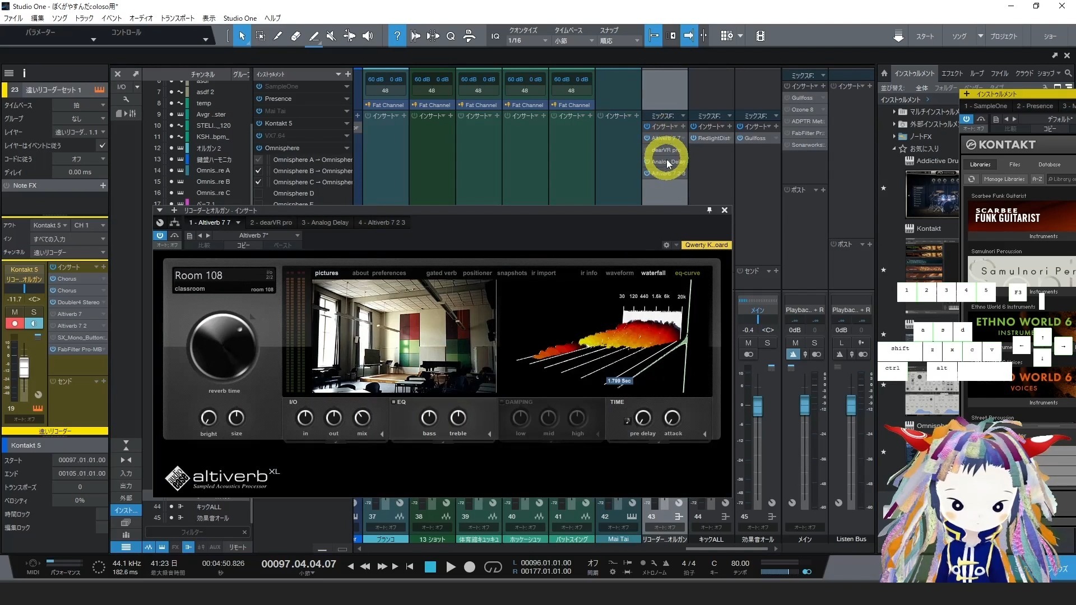Click the IQ input quantize icon
Image resolution: width=1076 pixels, height=605 pixels.
[495, 36]
